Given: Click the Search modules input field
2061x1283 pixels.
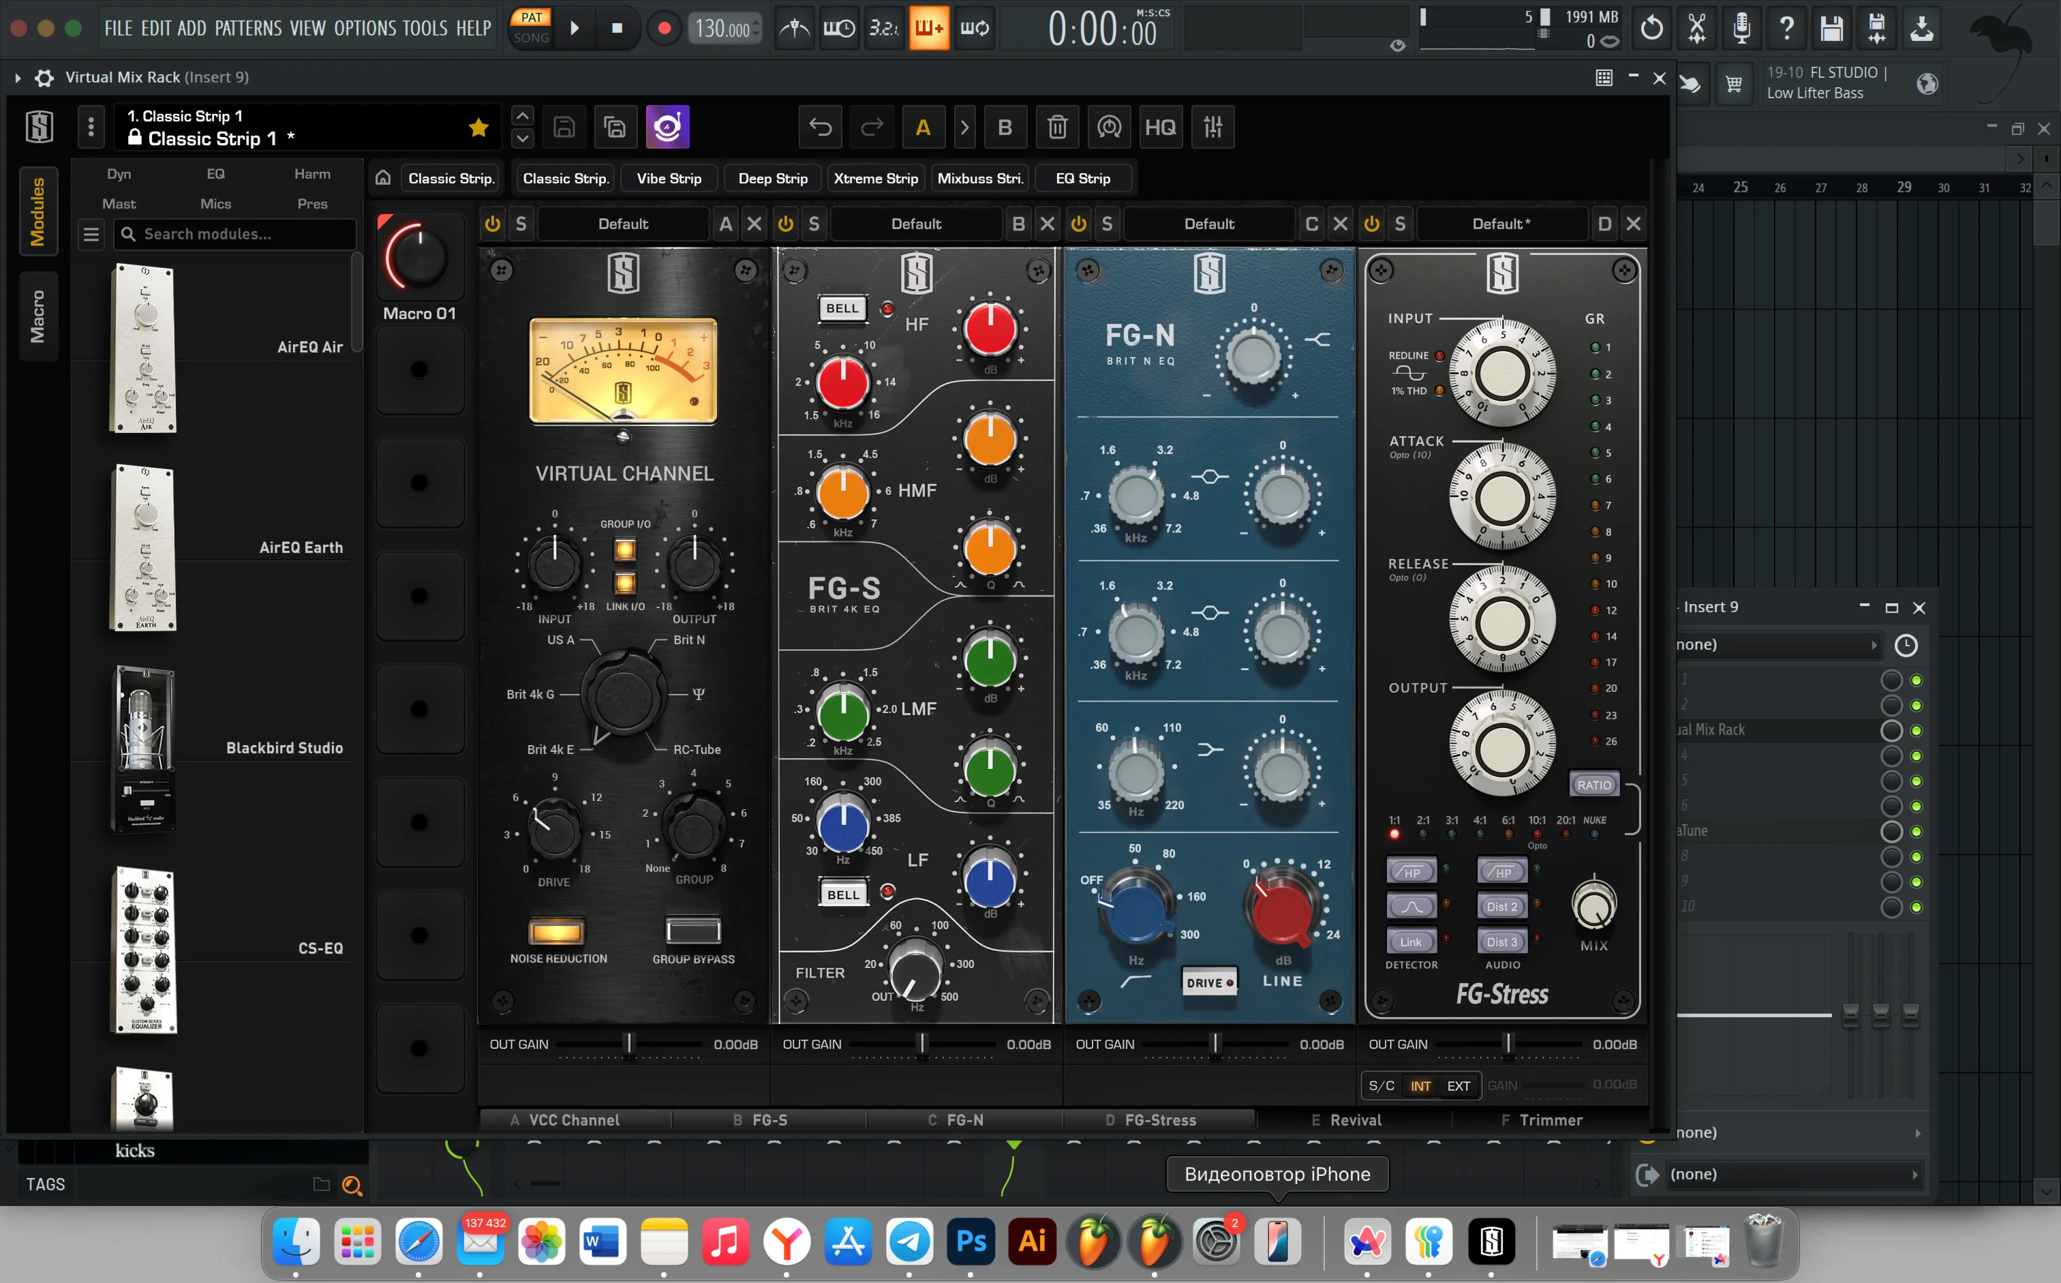Looking at the screenshot, I should click(237, 235).
